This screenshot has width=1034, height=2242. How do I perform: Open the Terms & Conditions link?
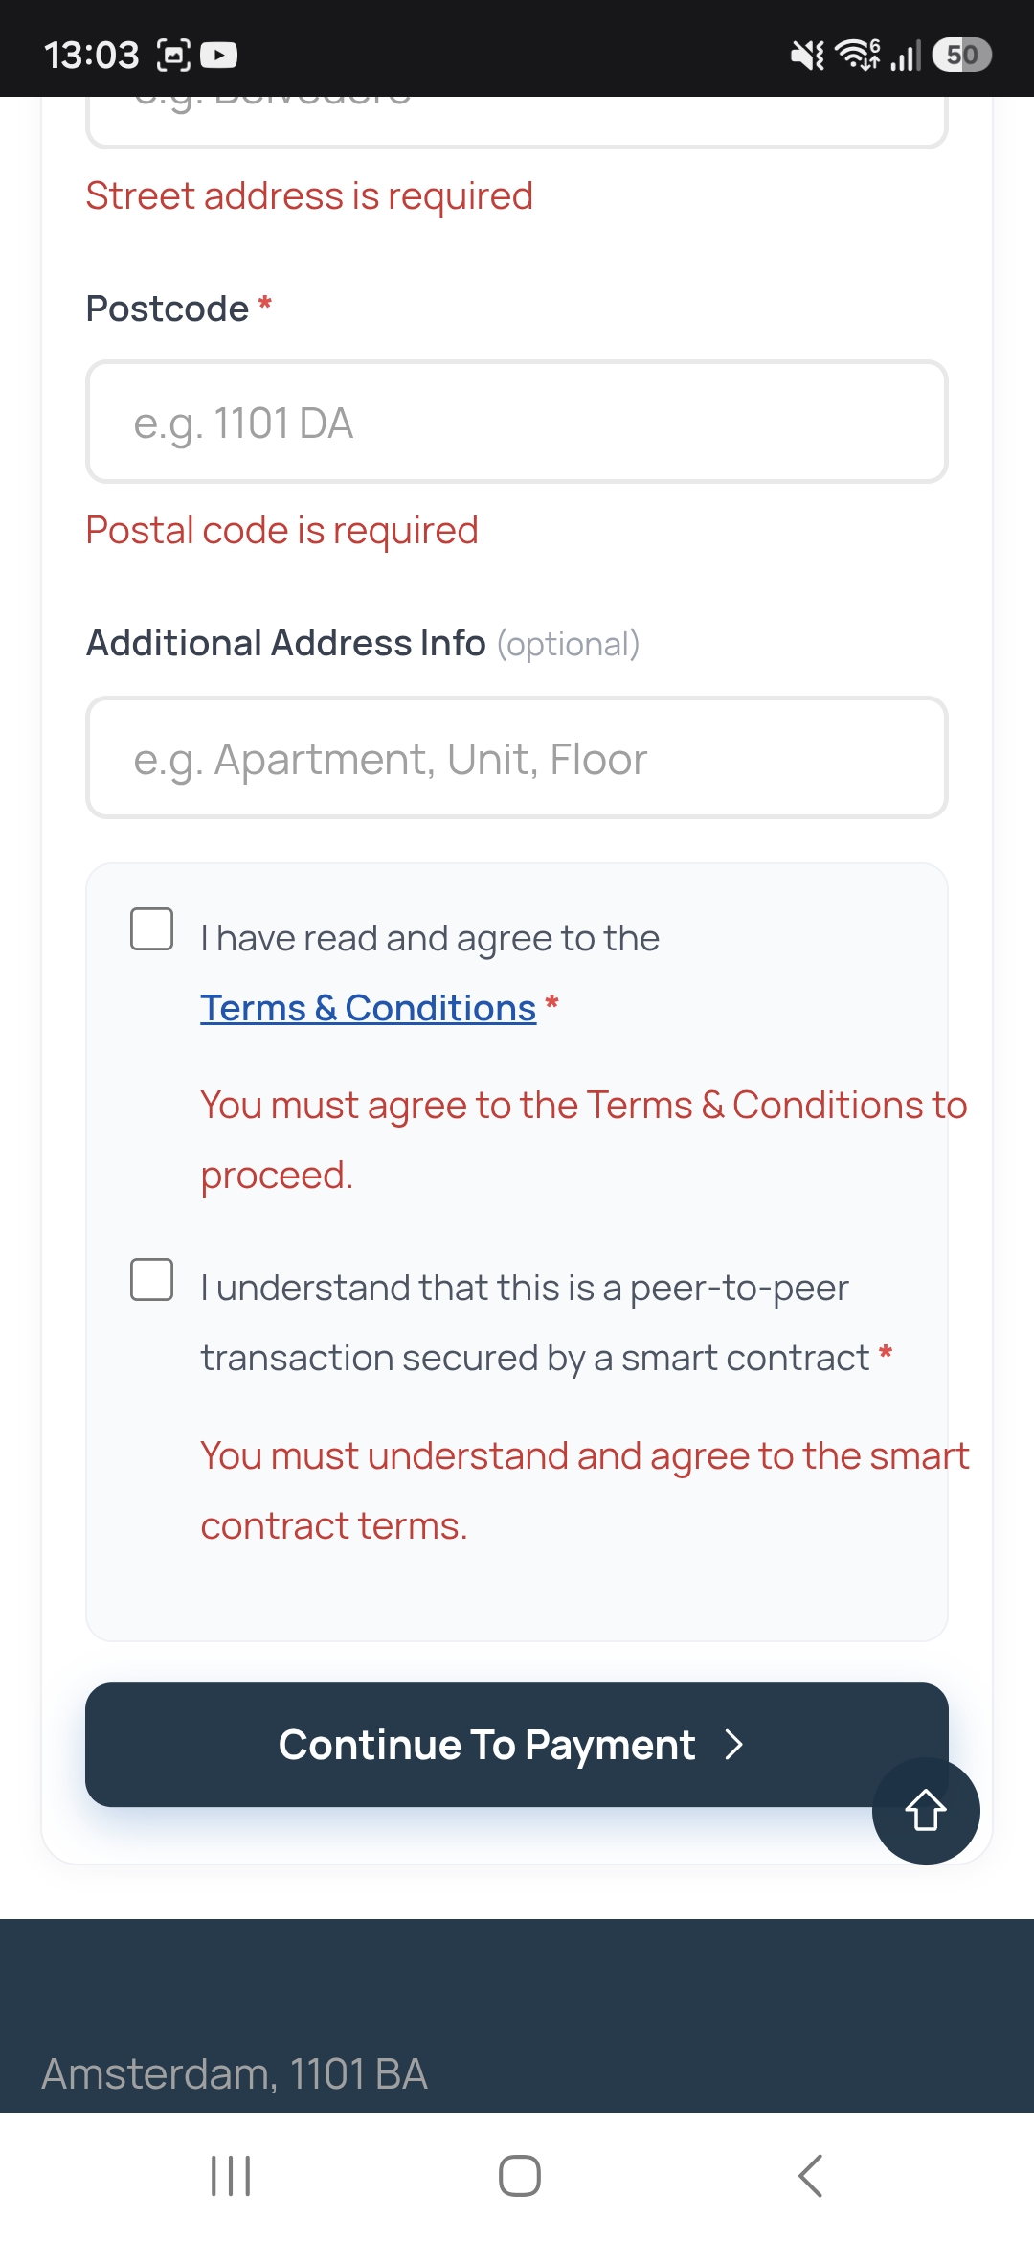coord(369,1008)
